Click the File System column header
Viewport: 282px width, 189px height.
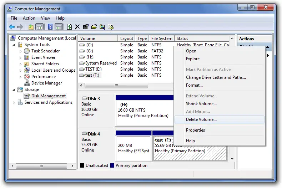[x=162, y=39]
